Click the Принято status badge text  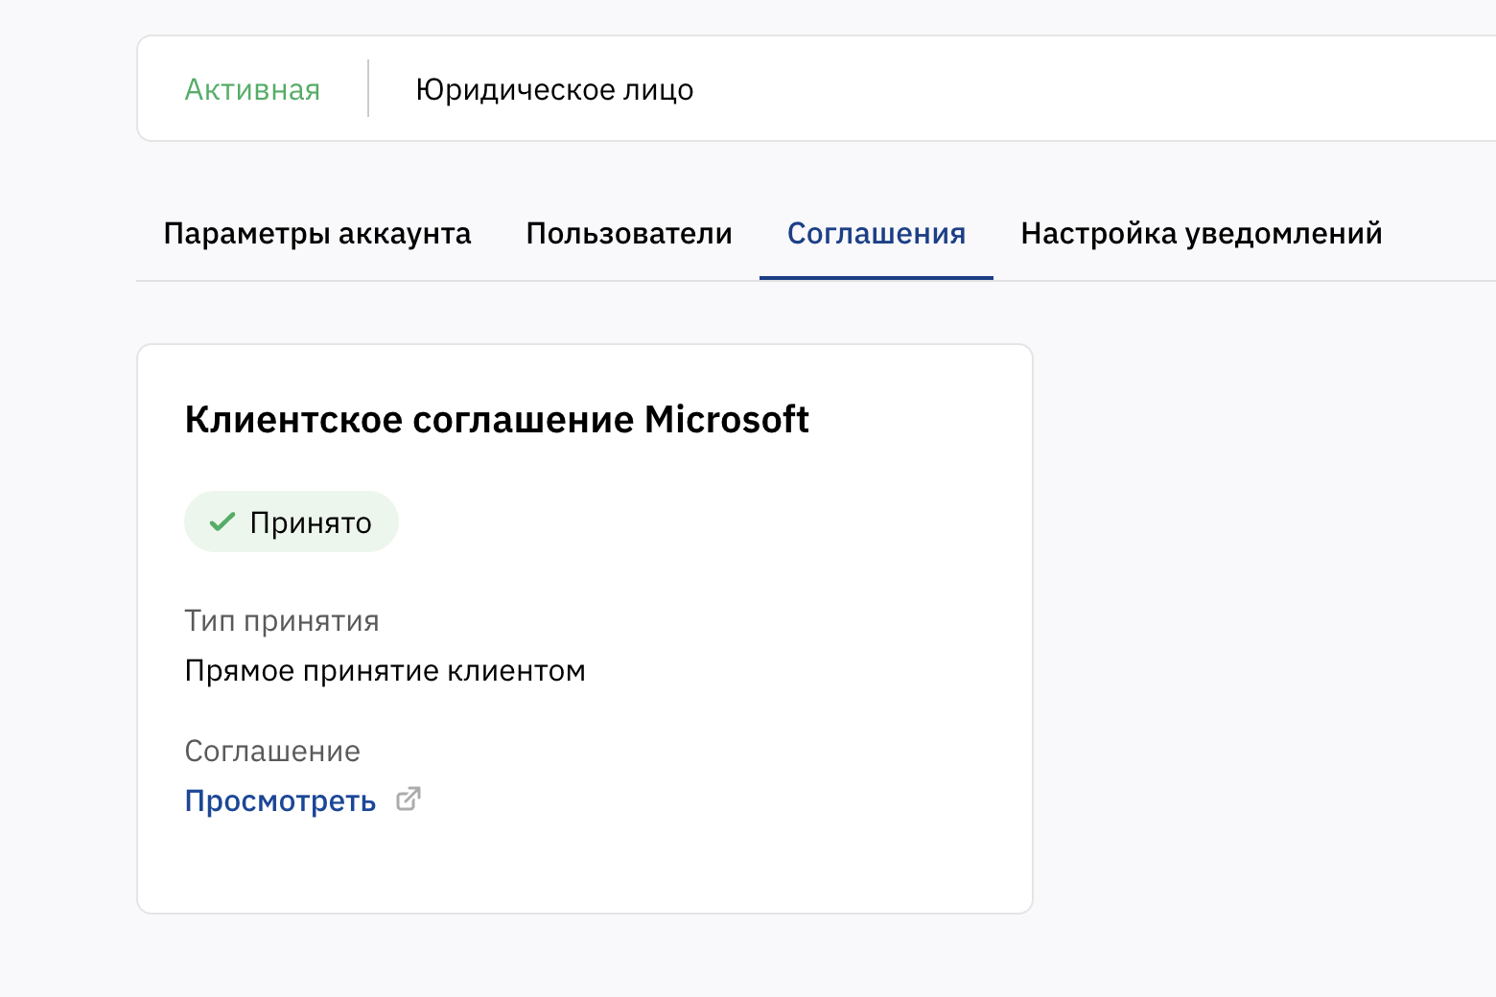311,522
